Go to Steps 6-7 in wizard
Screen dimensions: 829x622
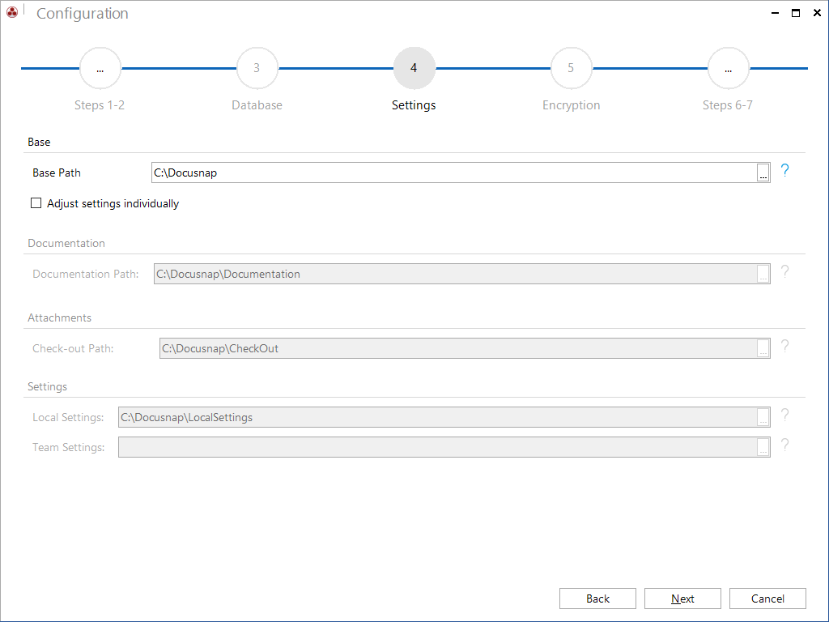click(728, 68)
